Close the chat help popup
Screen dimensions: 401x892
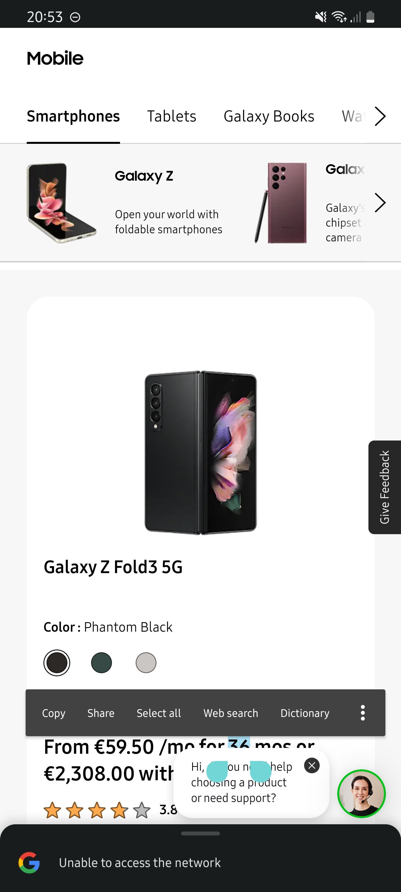tap(312, 766)
